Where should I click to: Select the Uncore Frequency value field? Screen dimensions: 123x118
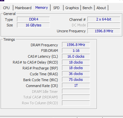click(x=104, y=31)
